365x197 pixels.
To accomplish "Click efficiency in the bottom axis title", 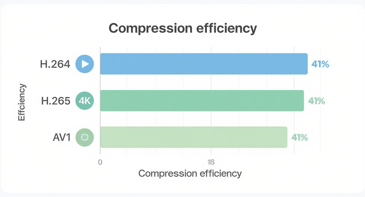I will 221,173.
